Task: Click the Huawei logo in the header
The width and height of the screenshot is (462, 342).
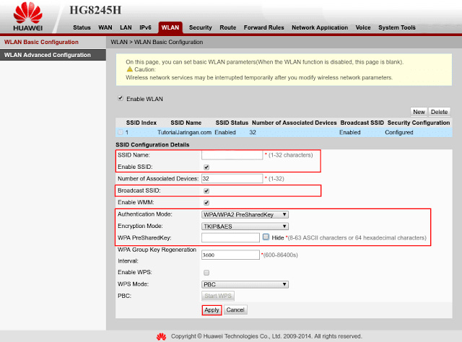Action: 27,17
